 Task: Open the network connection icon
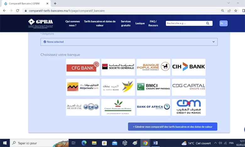click(225, 143)
